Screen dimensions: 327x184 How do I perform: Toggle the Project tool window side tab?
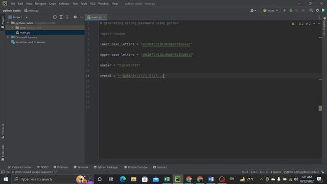pyautogui.click(x=3, y=22)
